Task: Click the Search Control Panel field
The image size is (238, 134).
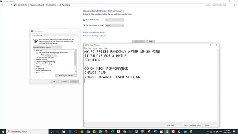Action: [224, 5]
